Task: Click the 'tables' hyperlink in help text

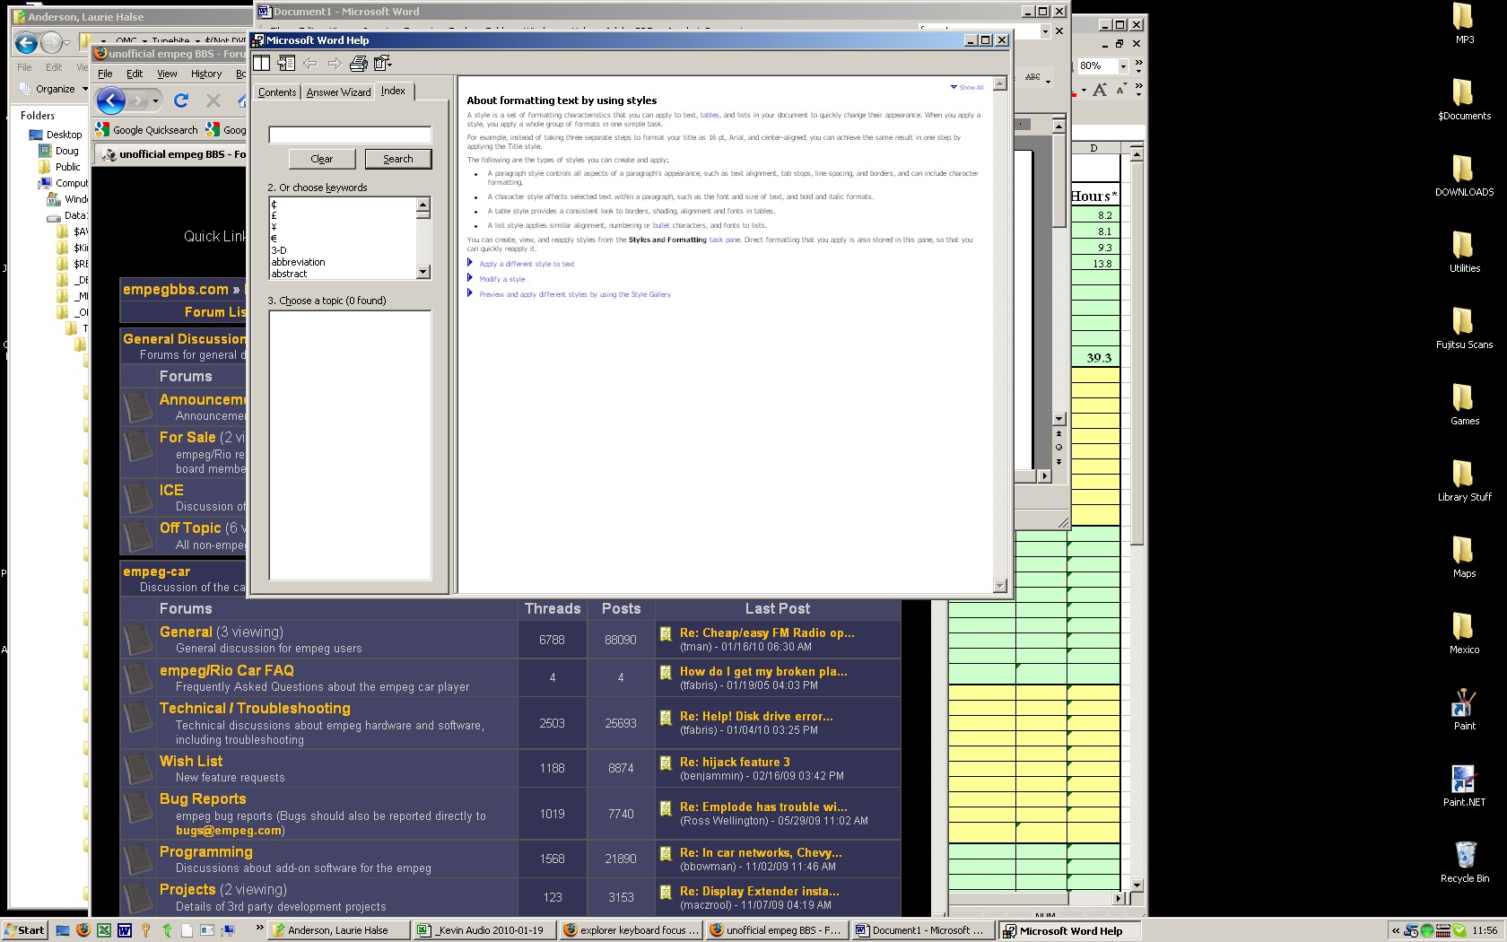Action: (x=710, y=115)
